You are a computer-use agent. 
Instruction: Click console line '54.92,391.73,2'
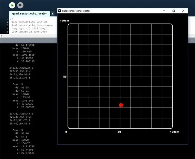20,120
